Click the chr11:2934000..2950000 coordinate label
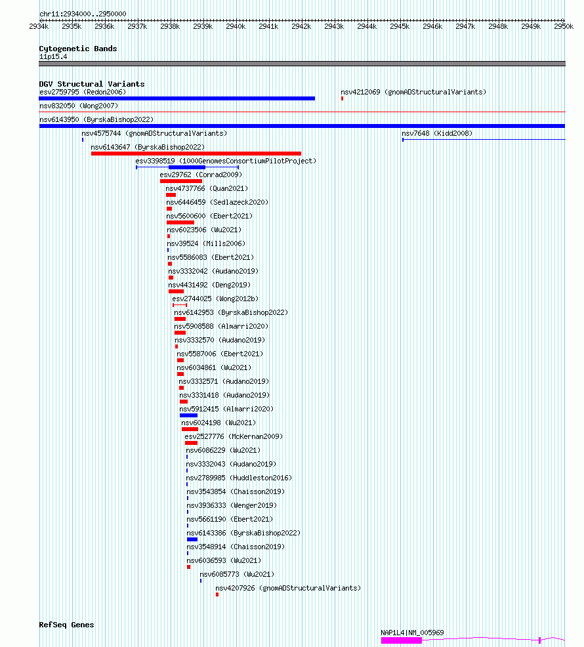584x647 pixels. tap(83, 14)
